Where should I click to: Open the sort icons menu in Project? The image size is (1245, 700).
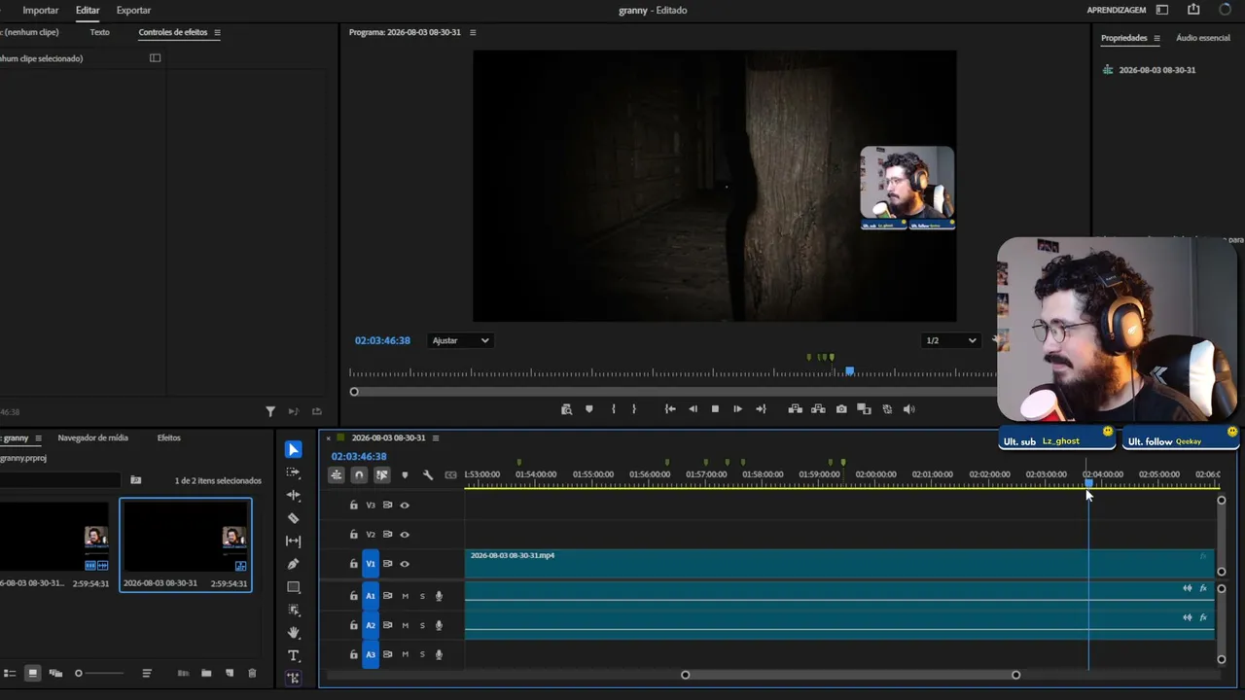[147, 673]
